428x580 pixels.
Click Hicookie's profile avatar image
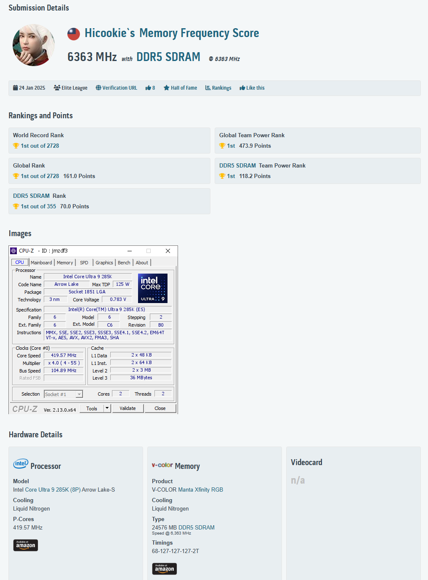[34, 45]
